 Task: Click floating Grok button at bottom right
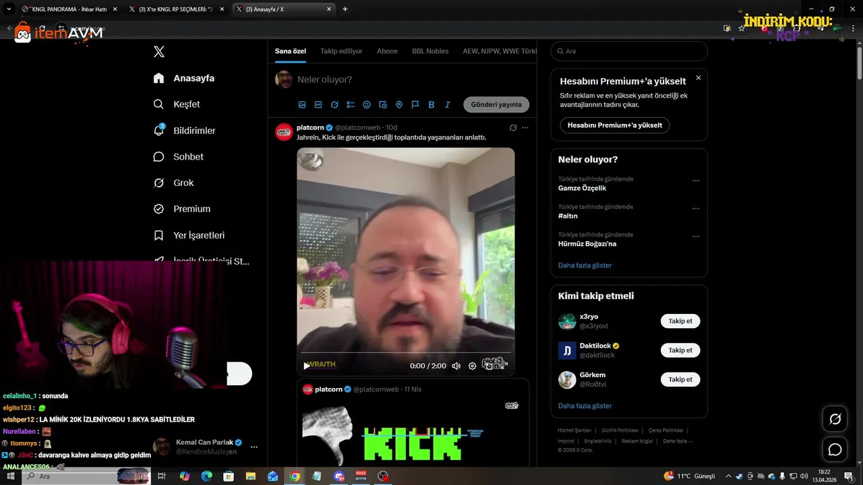tap(835, 420)
